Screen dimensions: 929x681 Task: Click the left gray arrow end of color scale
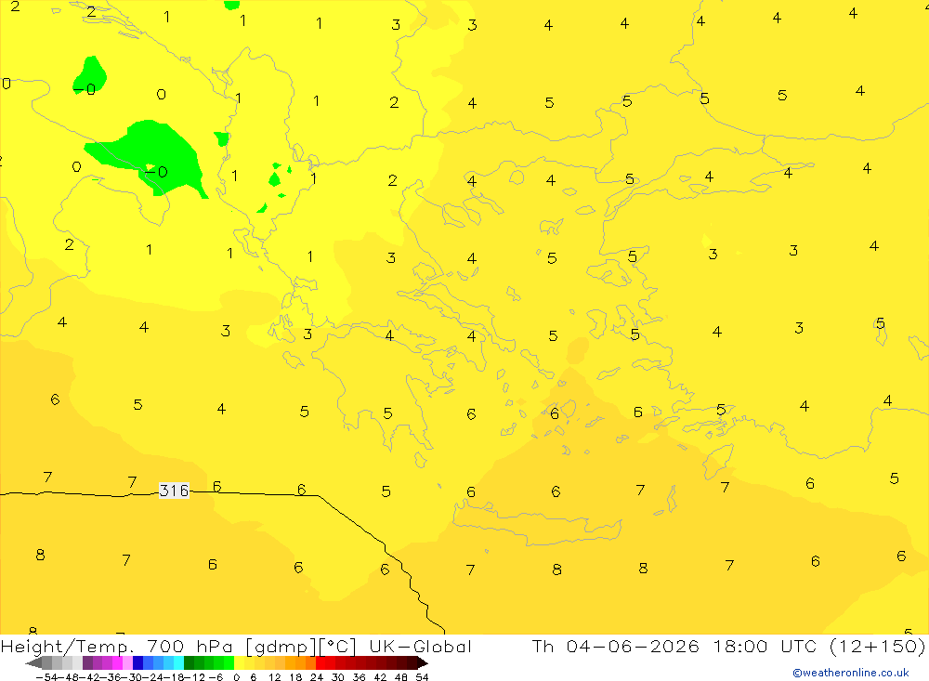click(33, 663)
